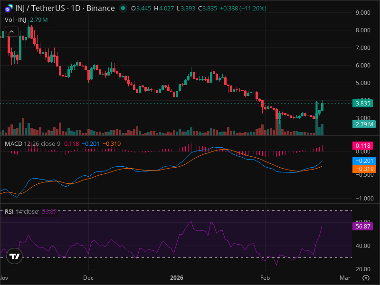Click the 3.835 current price label
380x285 pixels.
tap(363, 104)
